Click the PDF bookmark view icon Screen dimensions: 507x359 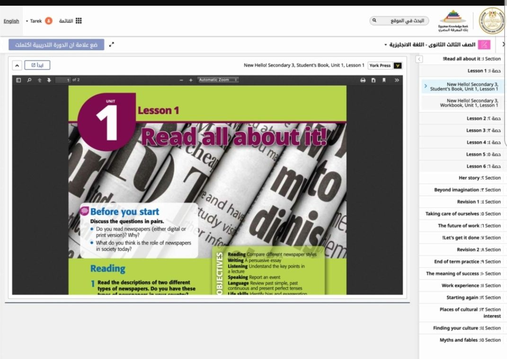(x=384, y=80)
